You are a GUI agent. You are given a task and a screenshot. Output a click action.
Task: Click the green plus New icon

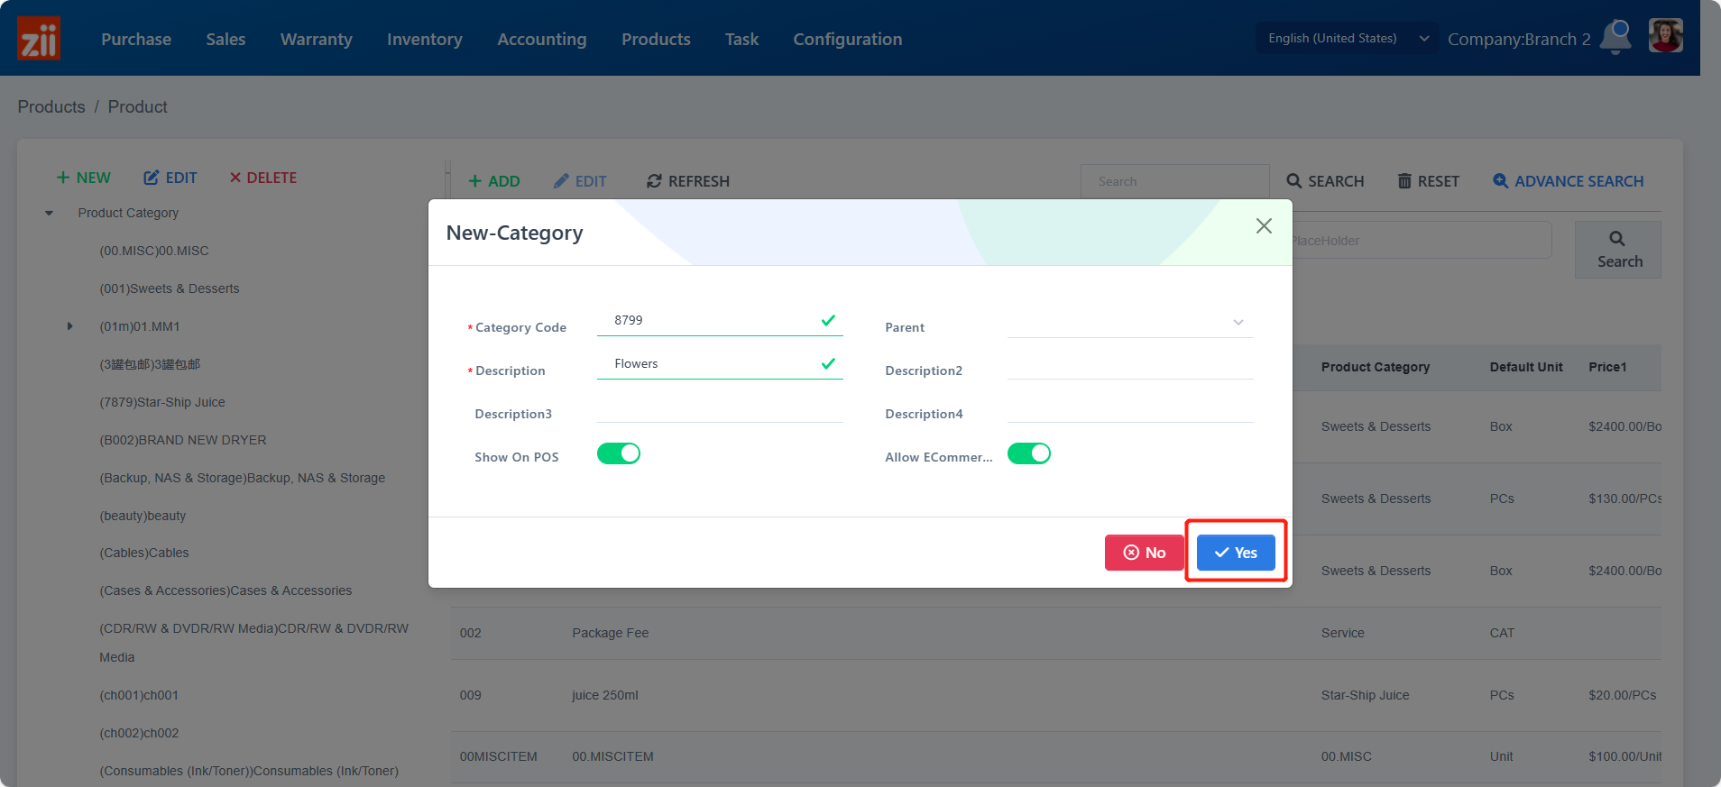(x=63, y=178)
